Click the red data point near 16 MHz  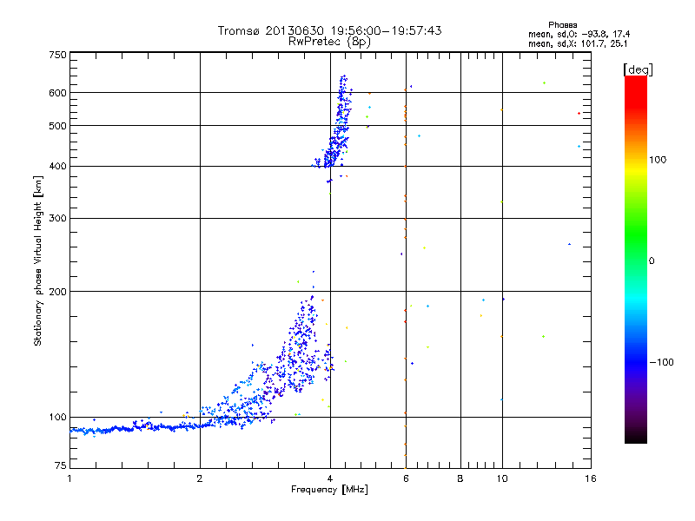[x=579, y=114]
